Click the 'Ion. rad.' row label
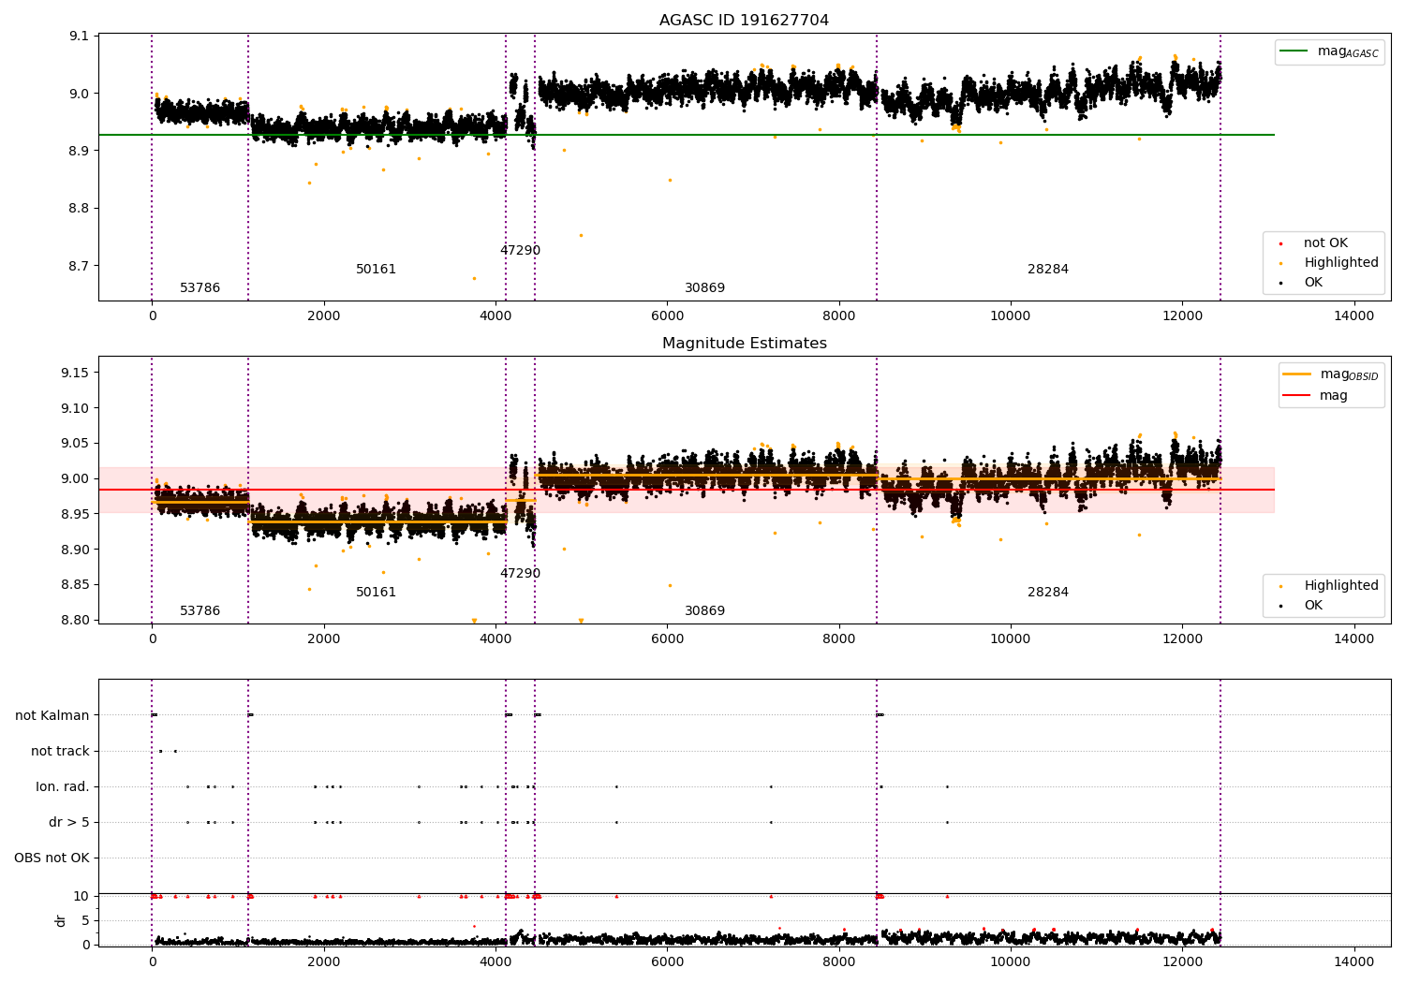Screen dimensions: 1405x983 click(x=63, y=787)
